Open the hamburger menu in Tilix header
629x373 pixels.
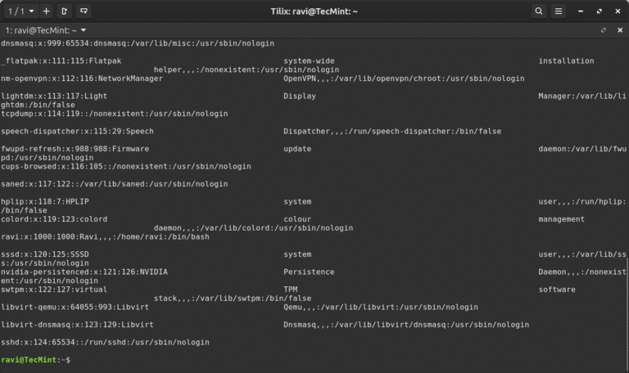pyautogui.click(x=559, y=11)
